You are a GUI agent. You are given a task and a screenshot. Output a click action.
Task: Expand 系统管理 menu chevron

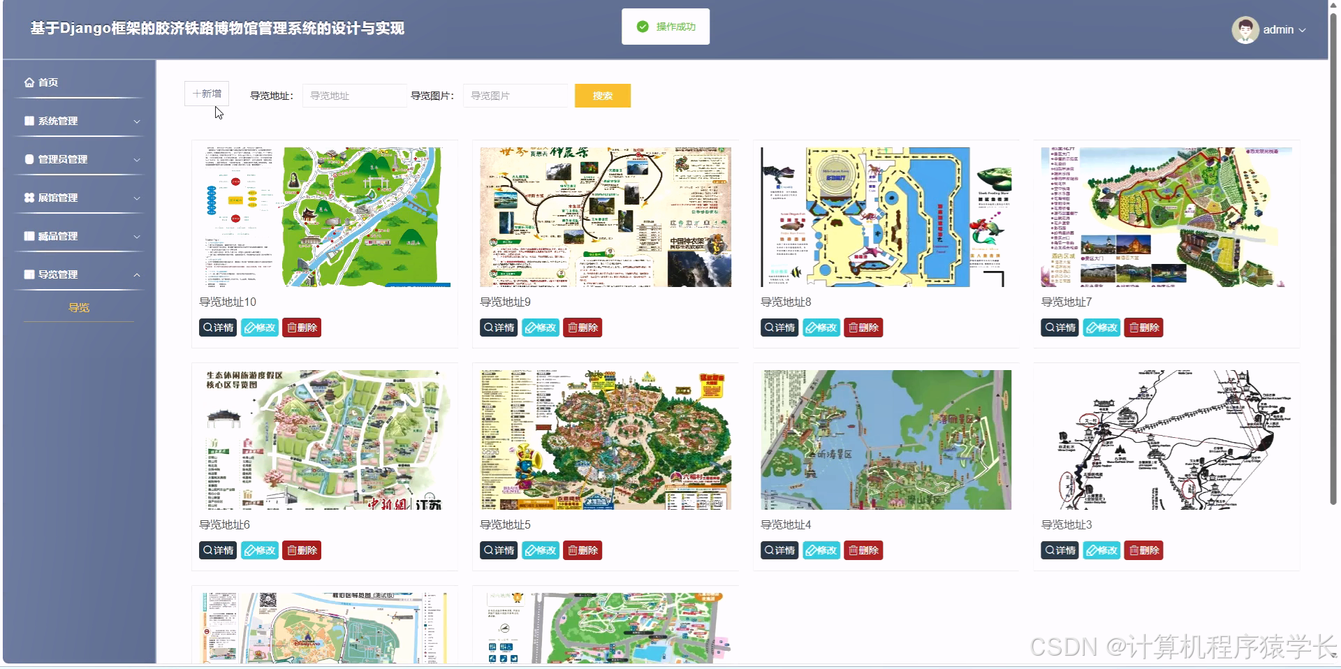tap(137, 122)
